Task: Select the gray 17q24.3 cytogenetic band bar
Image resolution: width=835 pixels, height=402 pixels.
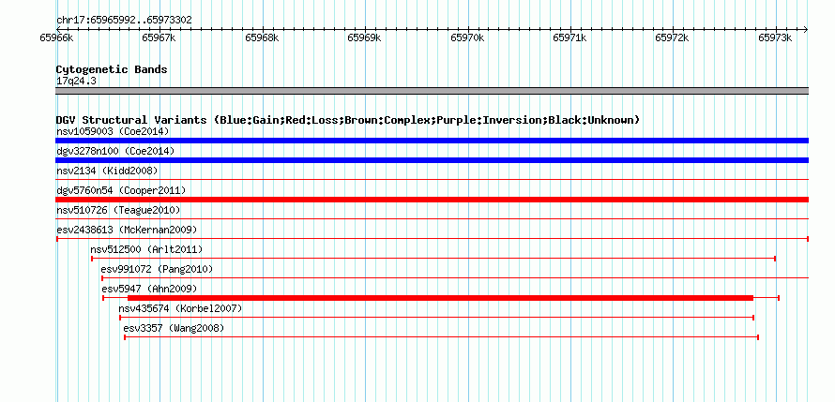Action: pos(432,90)
